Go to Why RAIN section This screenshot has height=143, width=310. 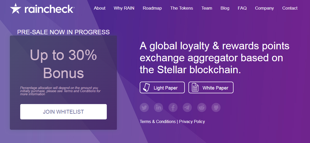click(x=124, y=8)
